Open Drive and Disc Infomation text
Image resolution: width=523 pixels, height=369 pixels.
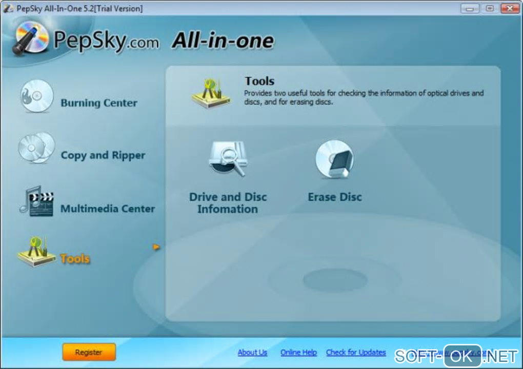[x=228, y=203]
